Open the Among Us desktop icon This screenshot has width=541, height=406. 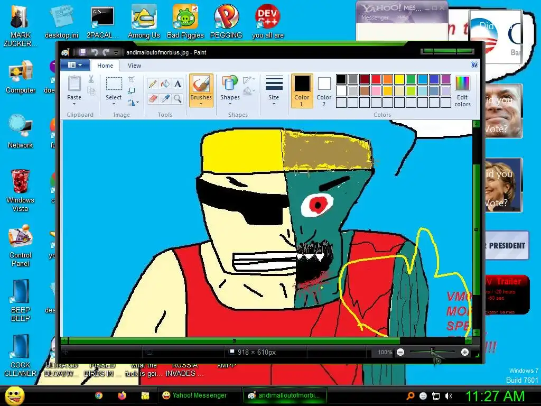click(x=144, y=22)
